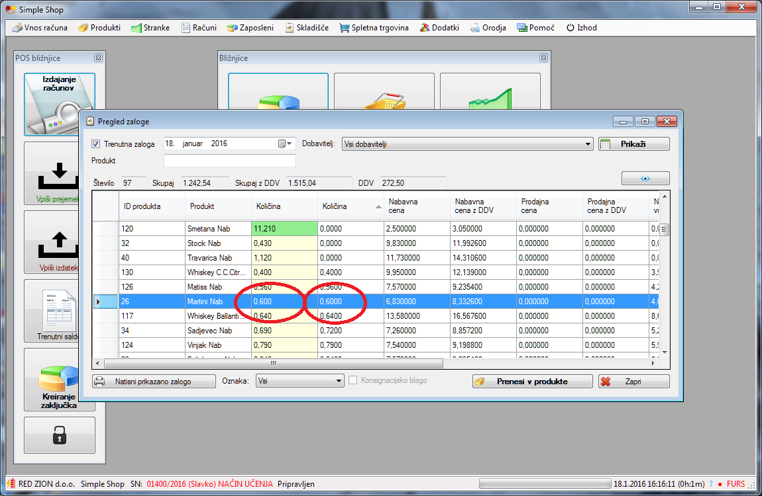Expand the Dobavitelj supplier dropdown

[588, 144]
